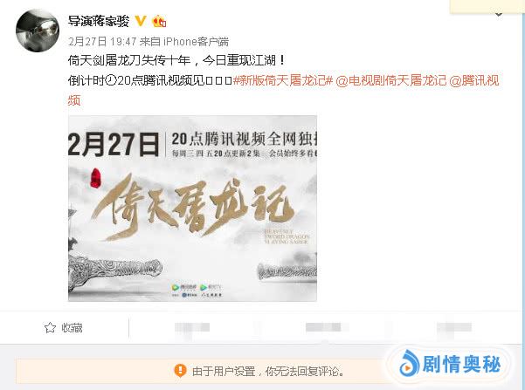Click the first blurred action after 收藏

coord(192,327)
